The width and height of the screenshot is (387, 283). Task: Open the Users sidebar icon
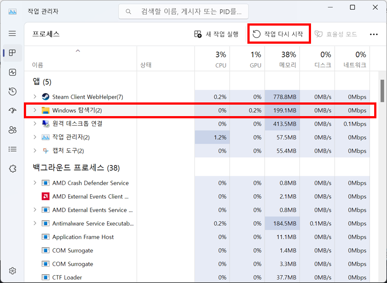click(12, 130)
